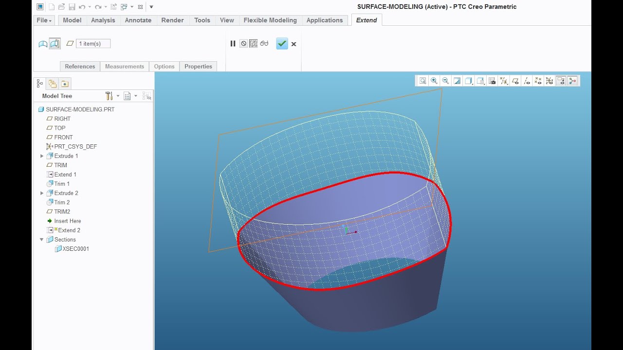Open the Measurements panel tab

[x=125, y=67]
